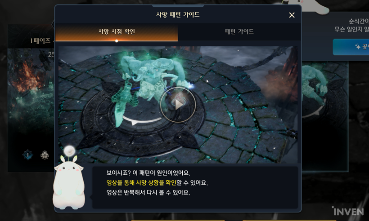Image resolution: width=369 pixels, height=221 pixels.
Task: Click the diamond phase 1 icon
Action: (28, 155)
